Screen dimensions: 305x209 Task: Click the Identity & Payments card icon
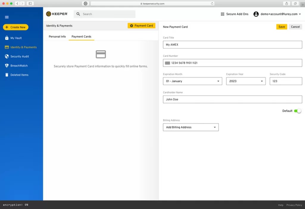click(7, 47)
